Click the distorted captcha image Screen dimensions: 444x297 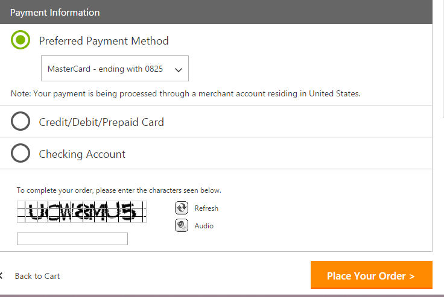tap(81, 212)
